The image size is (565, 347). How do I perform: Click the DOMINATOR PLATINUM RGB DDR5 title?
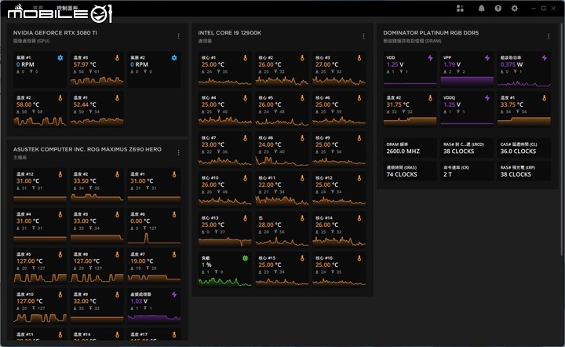click(x=431, y=33)
